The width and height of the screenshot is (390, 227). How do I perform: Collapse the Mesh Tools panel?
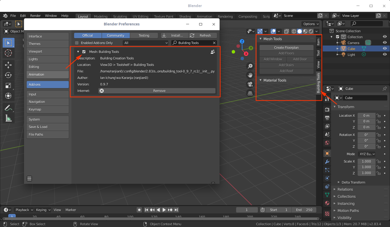point(260,39)
